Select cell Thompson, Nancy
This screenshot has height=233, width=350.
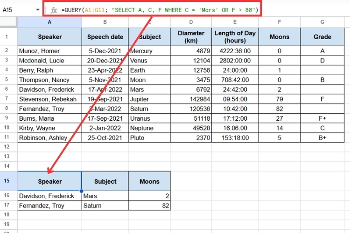click(x=49, y=80)
